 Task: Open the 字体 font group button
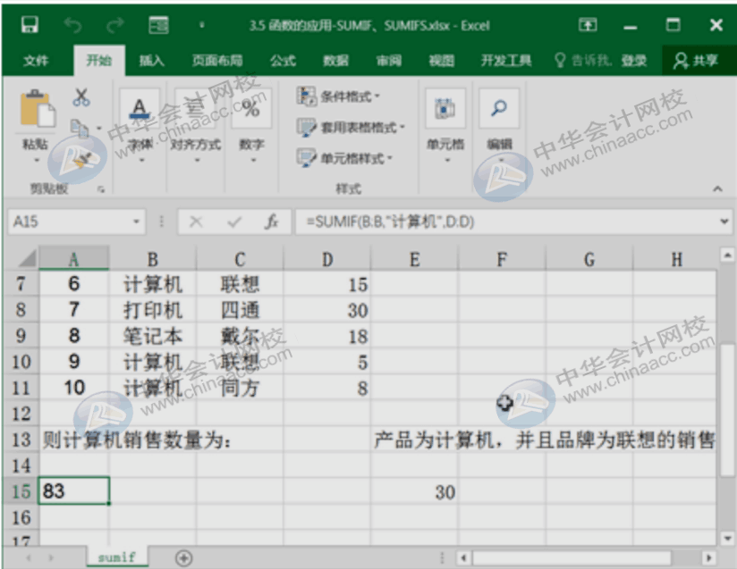pos(140,124)
